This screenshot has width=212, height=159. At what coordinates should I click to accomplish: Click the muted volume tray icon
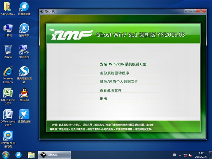[x=190, y=155]
